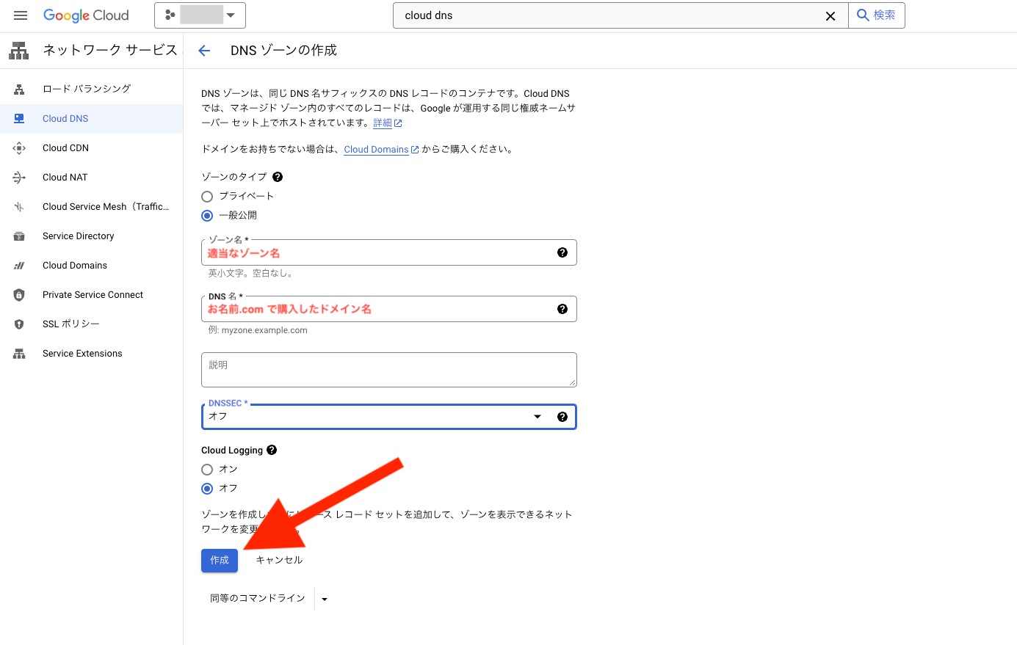This screenshot has width=1017, height=645.
Task: Open Cloud CDN from the sidebar
Action: [64, 147]
